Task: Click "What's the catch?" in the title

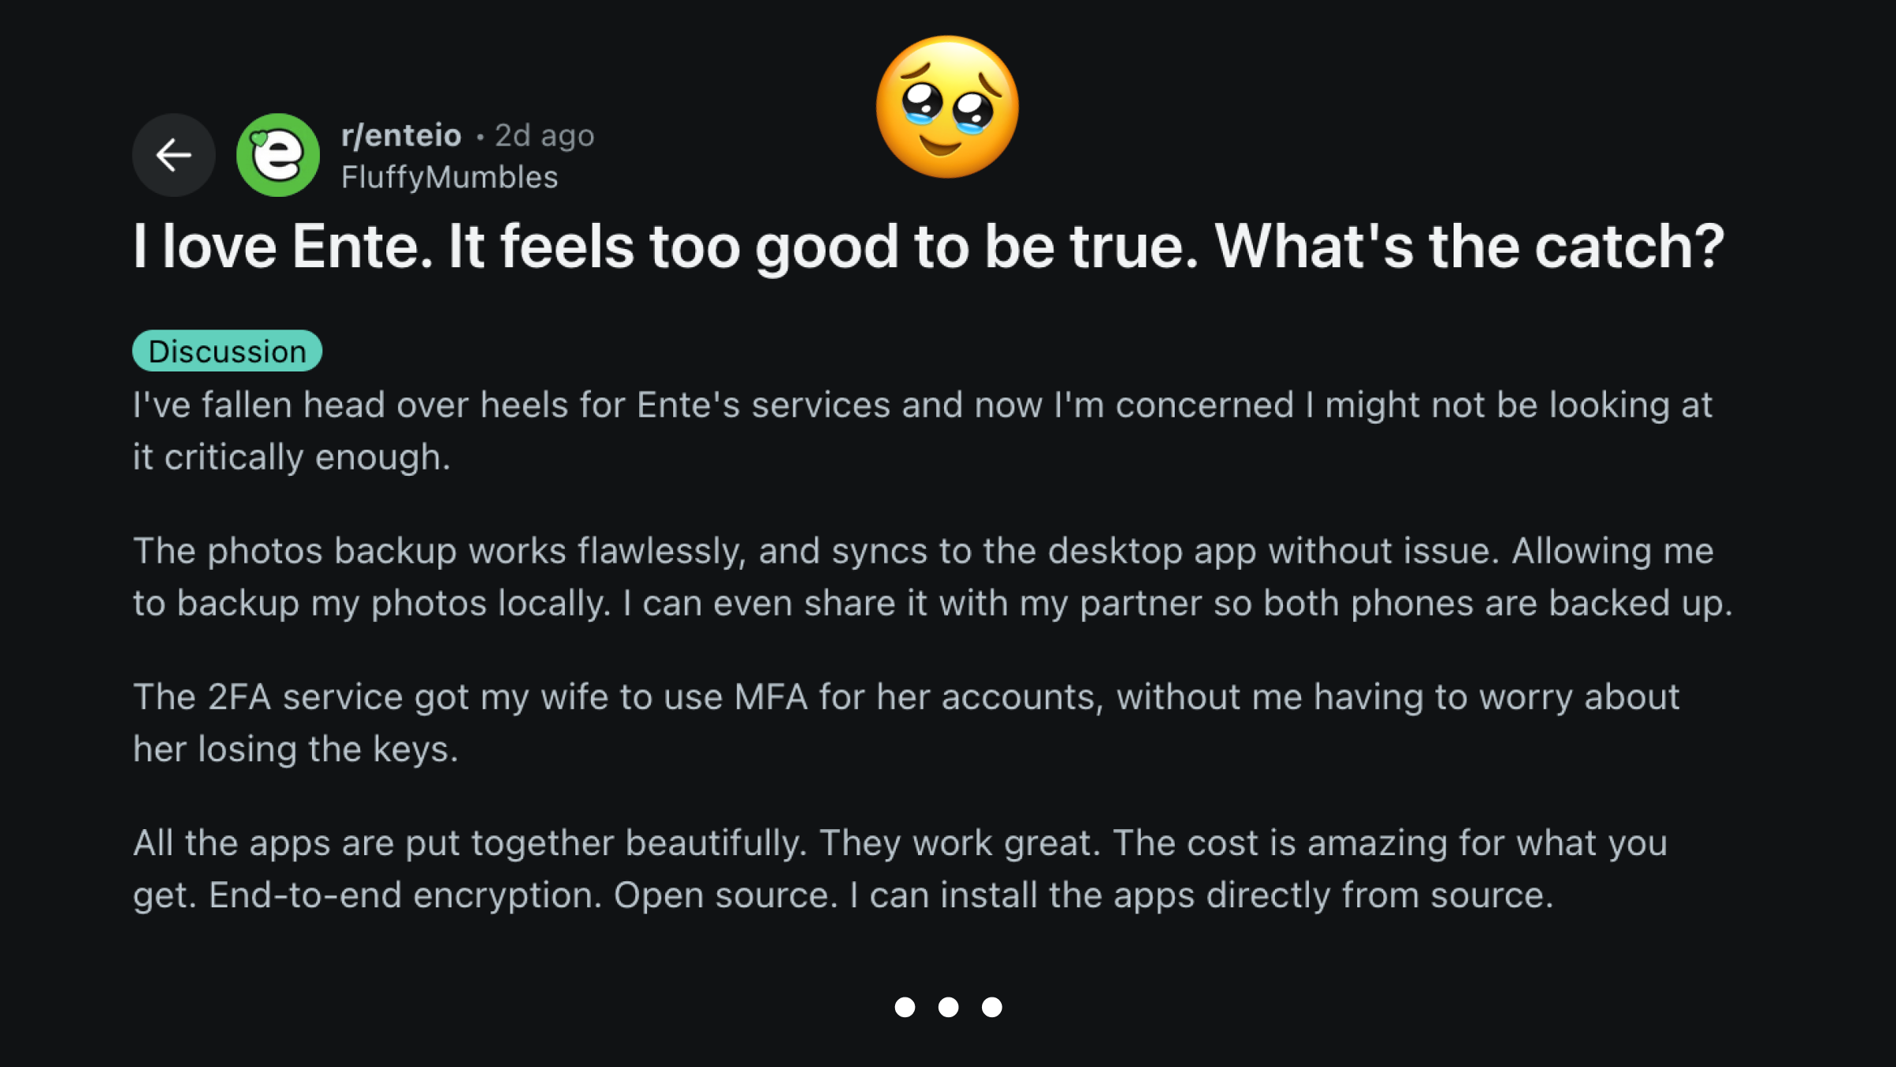Action: tap(1469, 247)
